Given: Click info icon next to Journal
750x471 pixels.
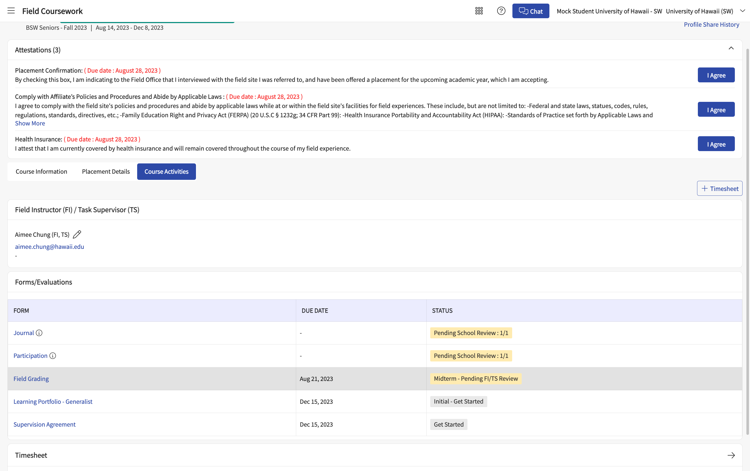Looking at the screenshot, I should pos(39,333).
